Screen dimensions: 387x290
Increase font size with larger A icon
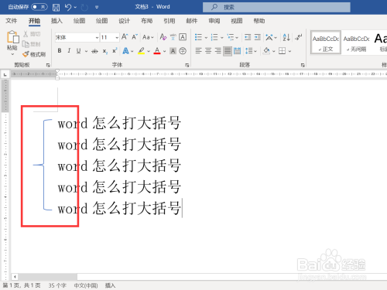(125, 37)
